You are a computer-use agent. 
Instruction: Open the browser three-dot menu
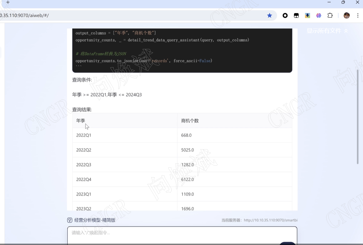tap(358, 16)
